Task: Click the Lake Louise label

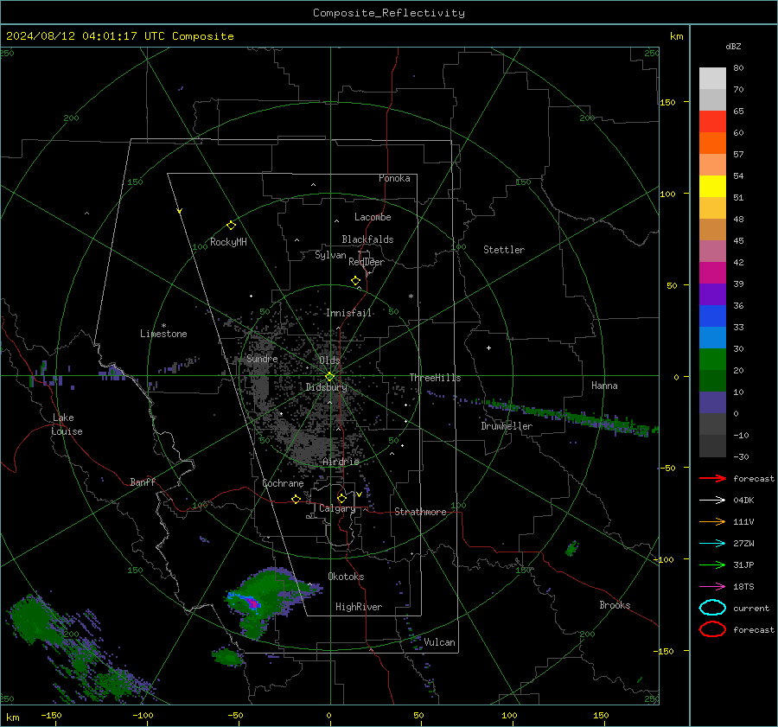Action: (67, 424)
